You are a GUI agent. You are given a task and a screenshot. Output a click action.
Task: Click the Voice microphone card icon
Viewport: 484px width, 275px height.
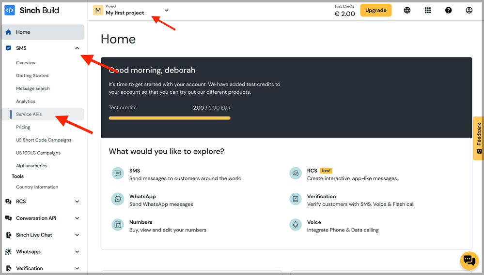[x=296, y=225]
